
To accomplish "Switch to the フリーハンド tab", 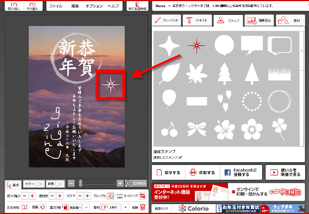I will 166,20.
